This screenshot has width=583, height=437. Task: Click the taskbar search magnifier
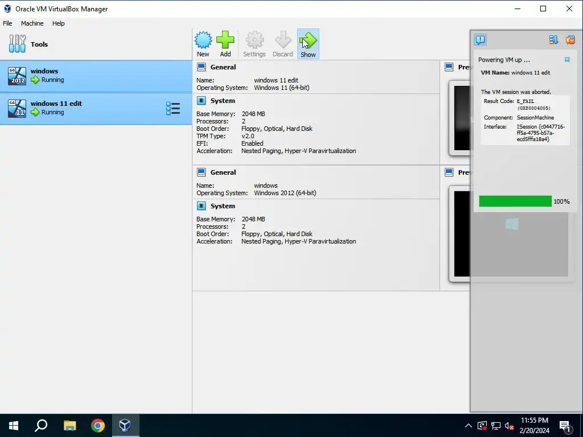click(x=41, y=426)
